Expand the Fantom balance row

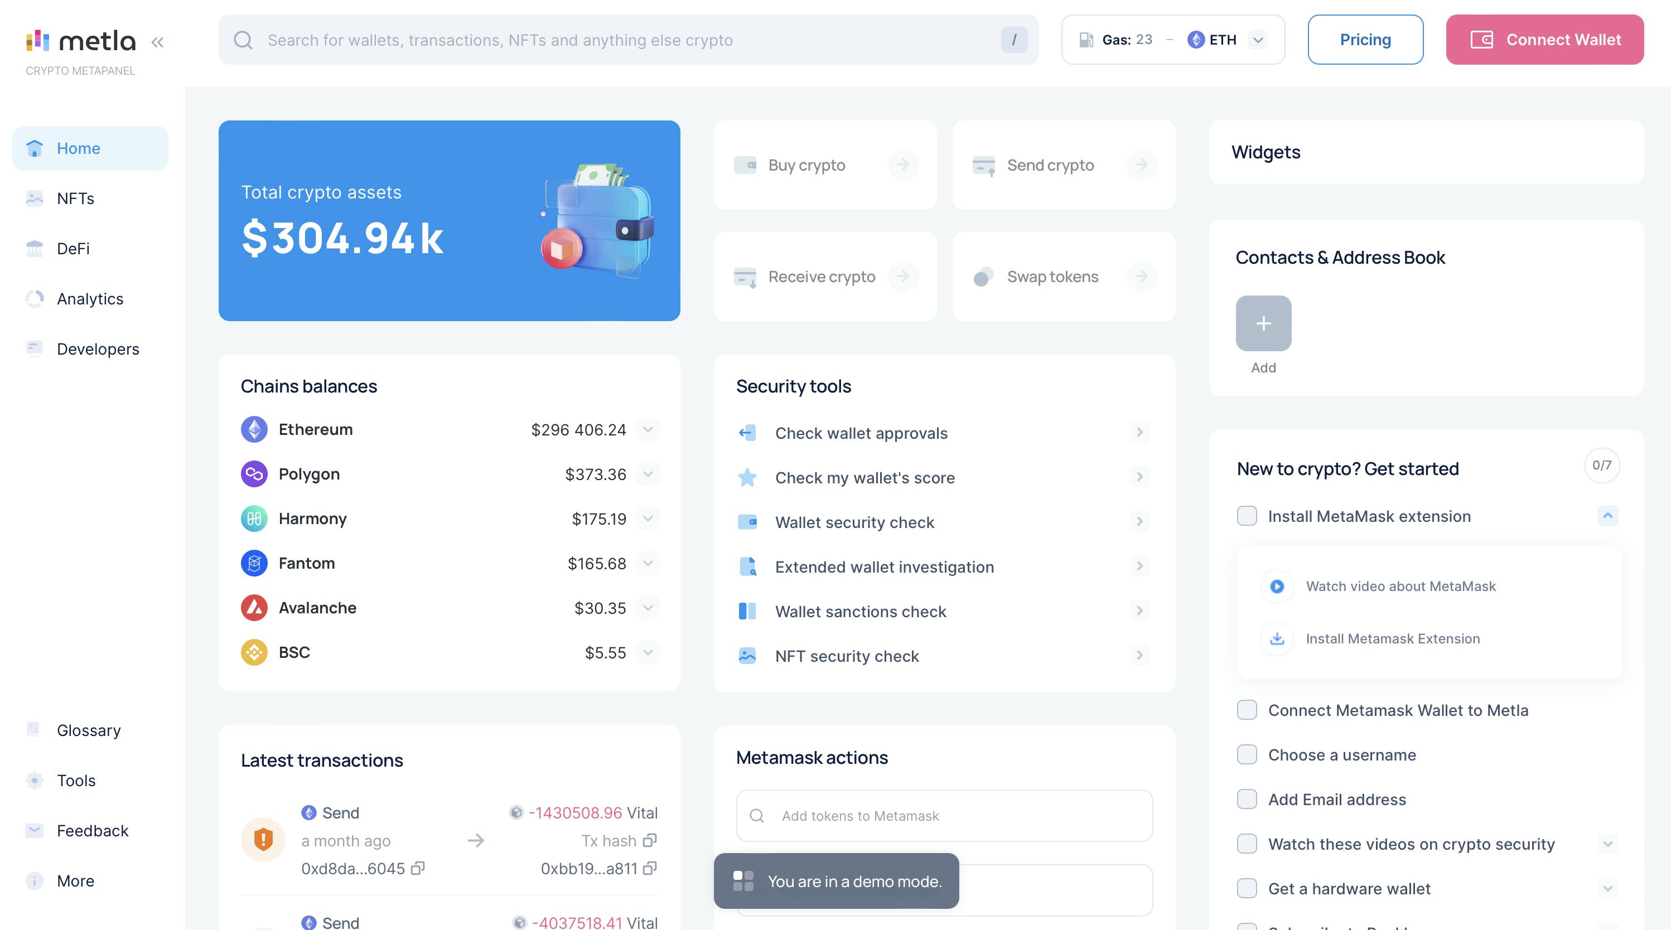[648, 563]
